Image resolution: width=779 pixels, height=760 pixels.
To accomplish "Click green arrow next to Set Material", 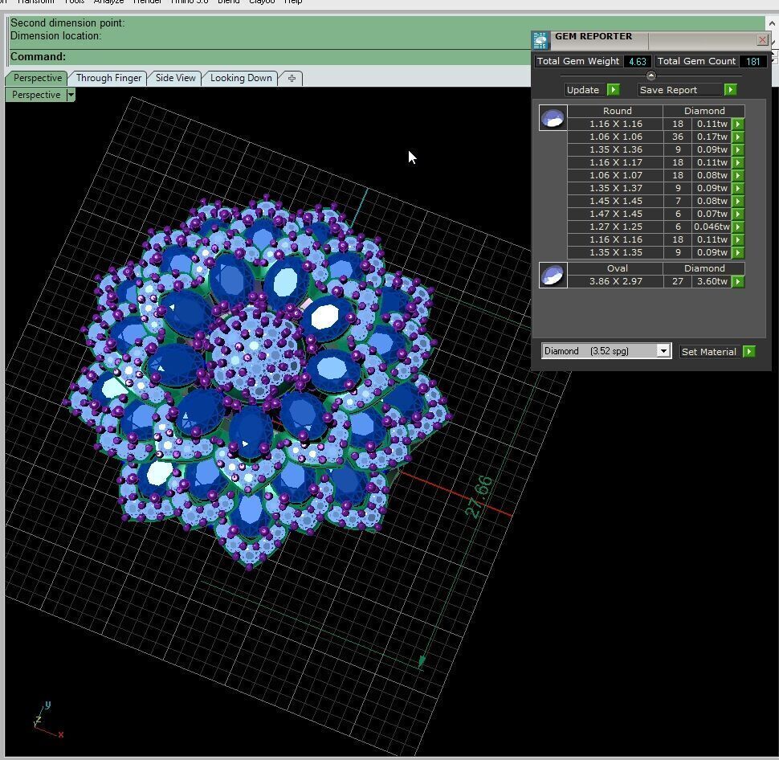I will pos(748,352).
